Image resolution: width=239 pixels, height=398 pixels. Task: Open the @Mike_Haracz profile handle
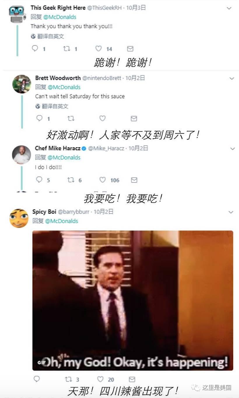106,148
